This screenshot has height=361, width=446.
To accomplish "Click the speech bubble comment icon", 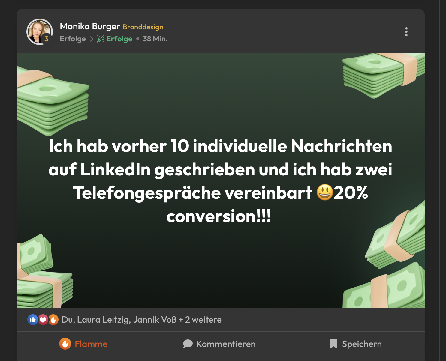I will [188, 344].
